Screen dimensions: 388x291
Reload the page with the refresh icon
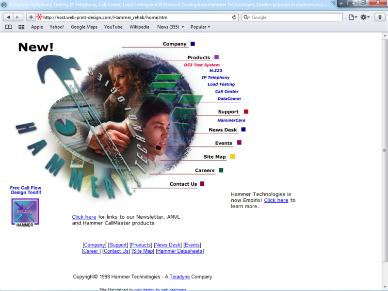[234, 17]
